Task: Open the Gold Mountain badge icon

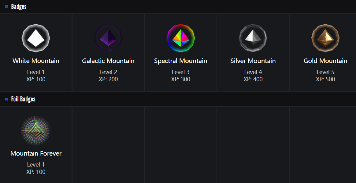Action: (325, 38)
